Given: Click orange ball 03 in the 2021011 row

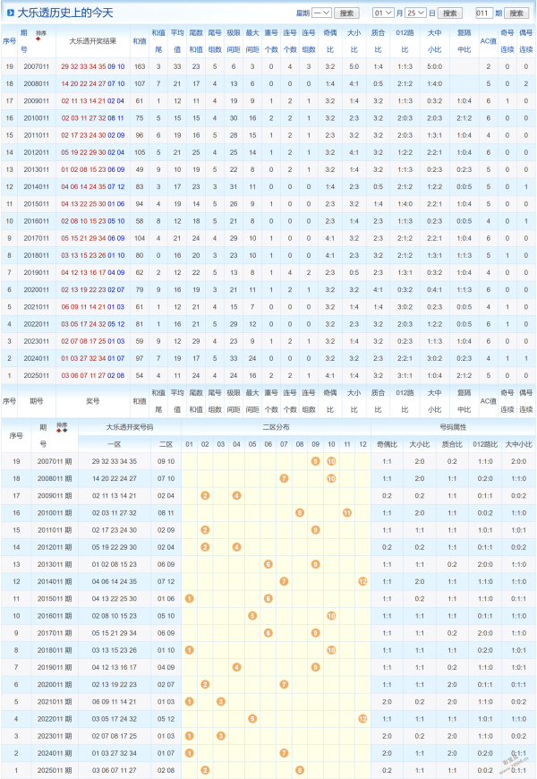Looking at the screenshot, I should [x=221, y=701].
